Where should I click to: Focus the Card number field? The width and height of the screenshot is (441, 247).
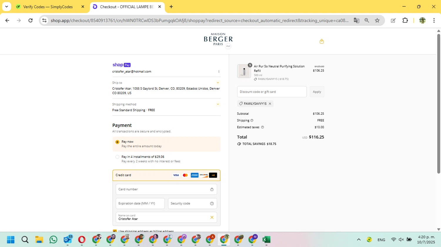pyautogui.click(x=166, y=189)
